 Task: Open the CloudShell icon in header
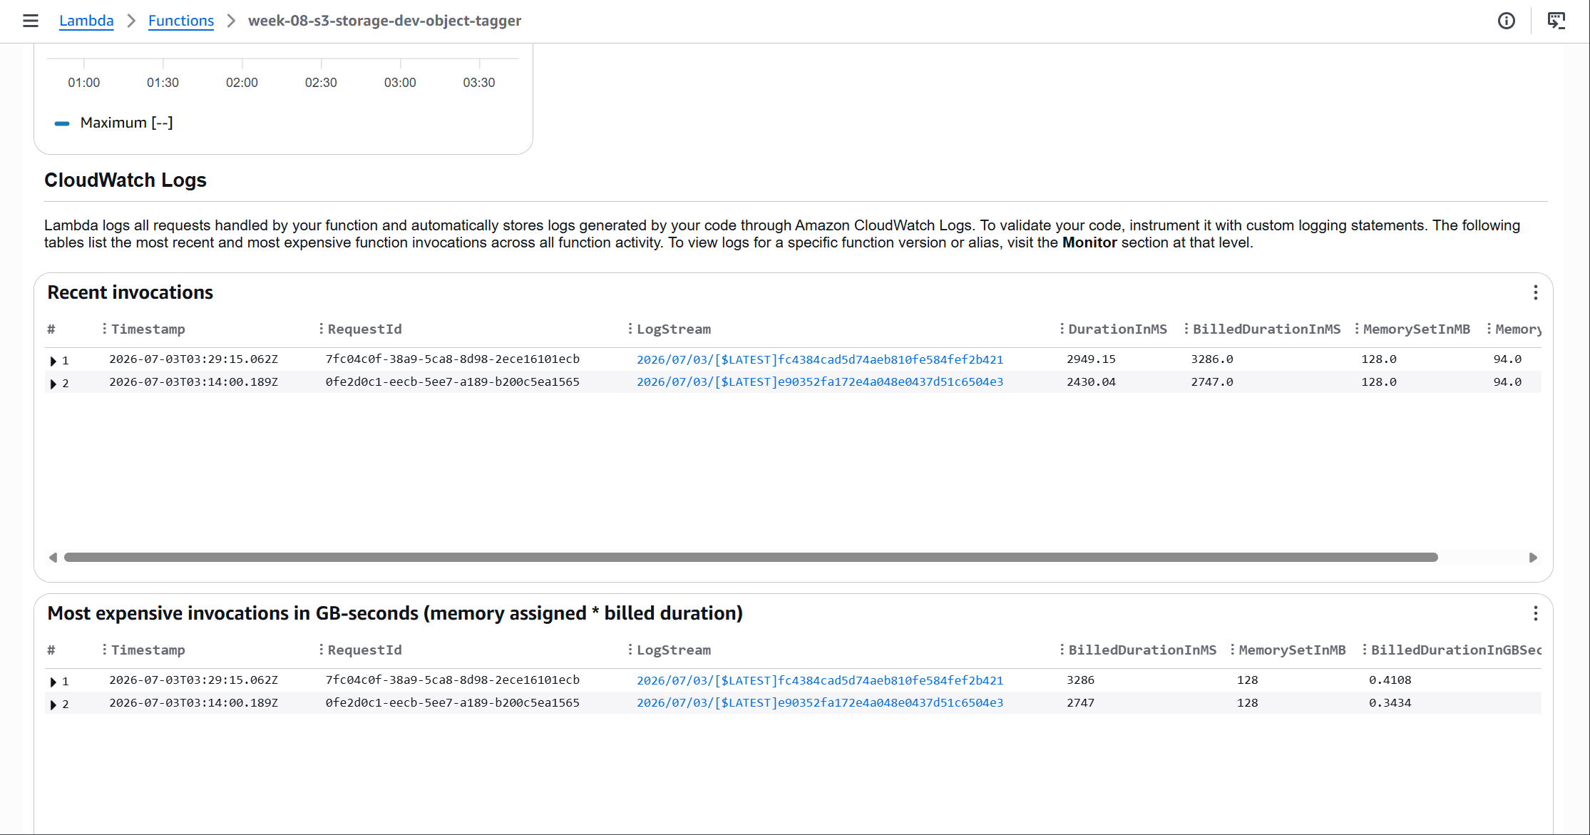pyautogui.click(x=1556, y=21)
